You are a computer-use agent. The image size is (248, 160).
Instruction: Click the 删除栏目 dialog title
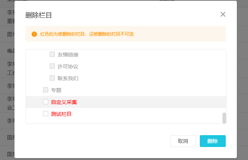tap(39, 15)
